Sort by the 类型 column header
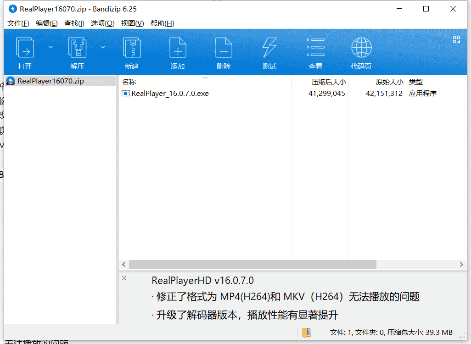 tap(436, 82)
